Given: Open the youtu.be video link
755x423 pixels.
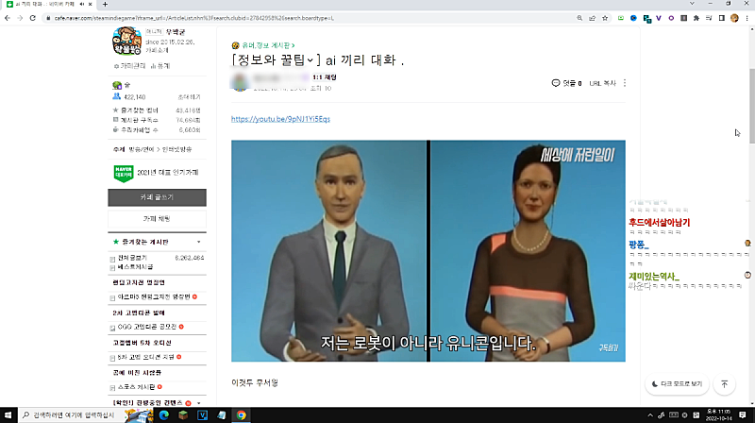Looking at the screenshot, I should click(280, 119).
